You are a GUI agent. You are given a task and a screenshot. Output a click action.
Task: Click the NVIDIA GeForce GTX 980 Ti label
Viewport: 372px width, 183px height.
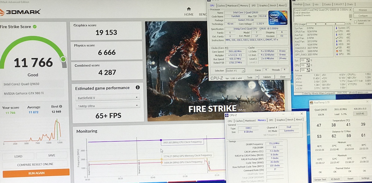24,93
